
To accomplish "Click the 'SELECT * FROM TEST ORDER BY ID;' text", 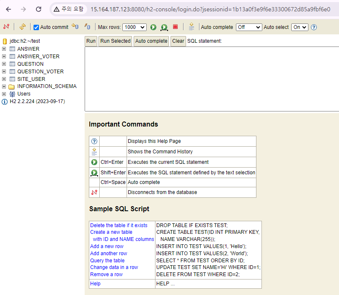I will click(x=200, y=261).
